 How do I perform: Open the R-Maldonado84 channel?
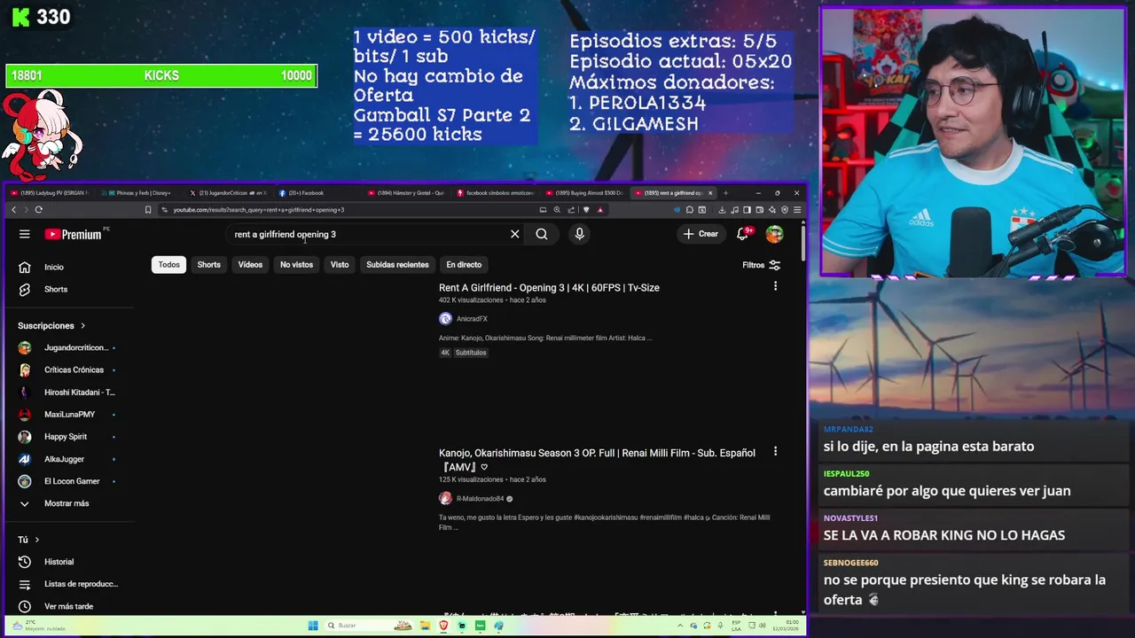pyautogui.click(x=480, y=499)
